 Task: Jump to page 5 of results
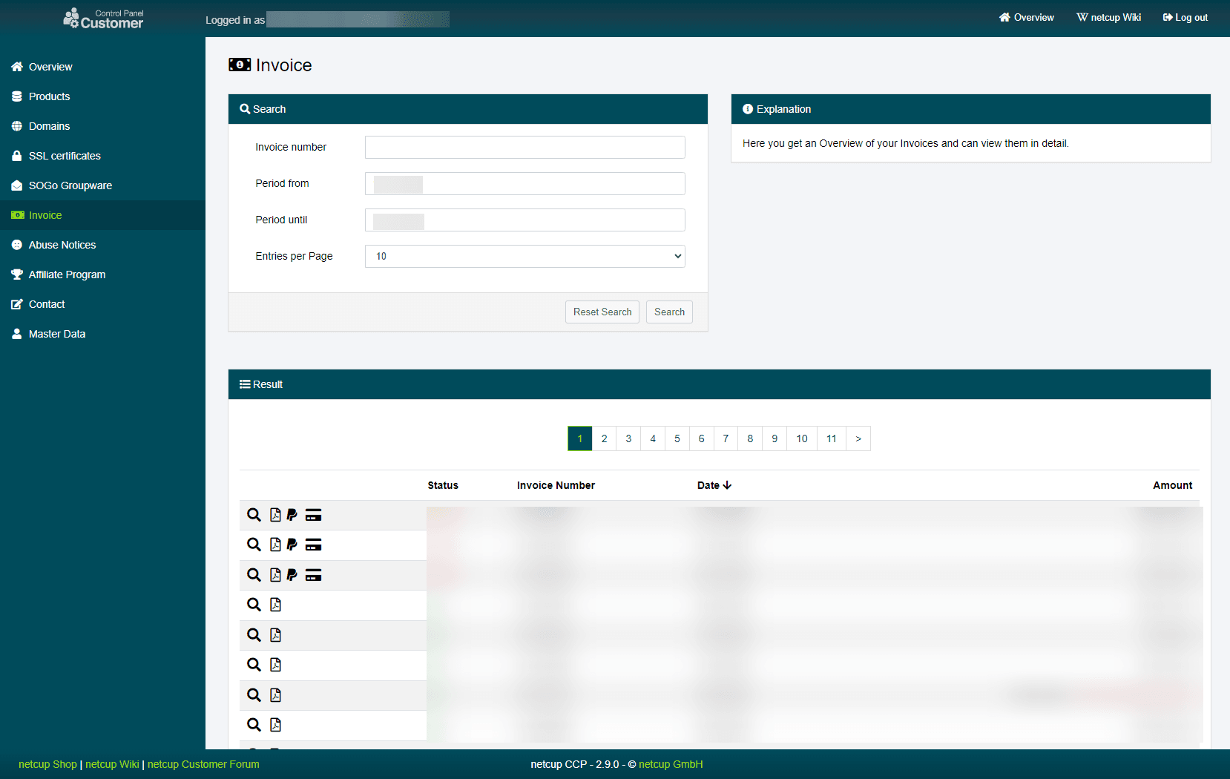tap(677, 438)
